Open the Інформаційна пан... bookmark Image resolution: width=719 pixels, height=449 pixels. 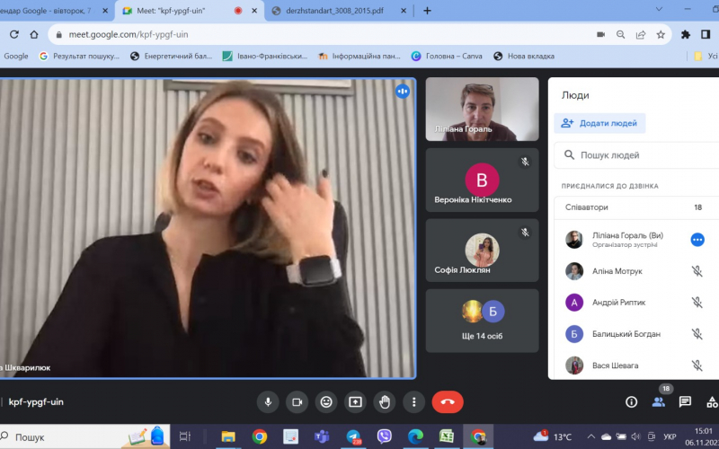click(359, 56)
